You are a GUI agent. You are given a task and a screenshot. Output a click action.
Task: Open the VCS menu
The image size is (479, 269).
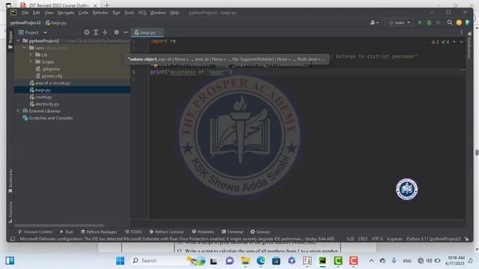click(142, 13)
